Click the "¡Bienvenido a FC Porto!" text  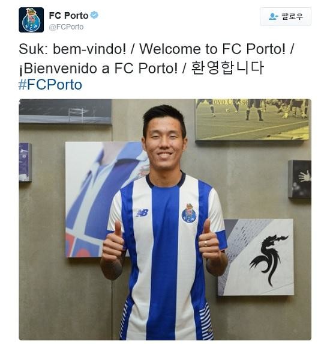98,68
